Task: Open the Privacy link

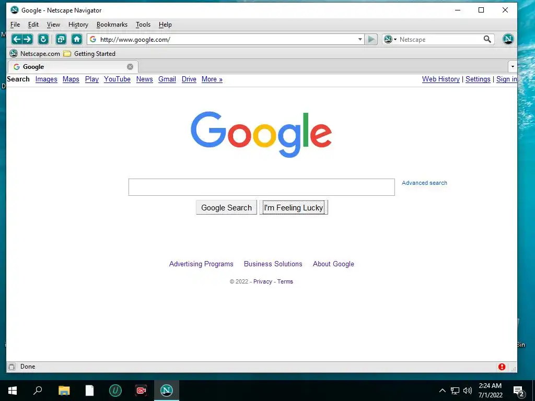Action: [262, 281]
